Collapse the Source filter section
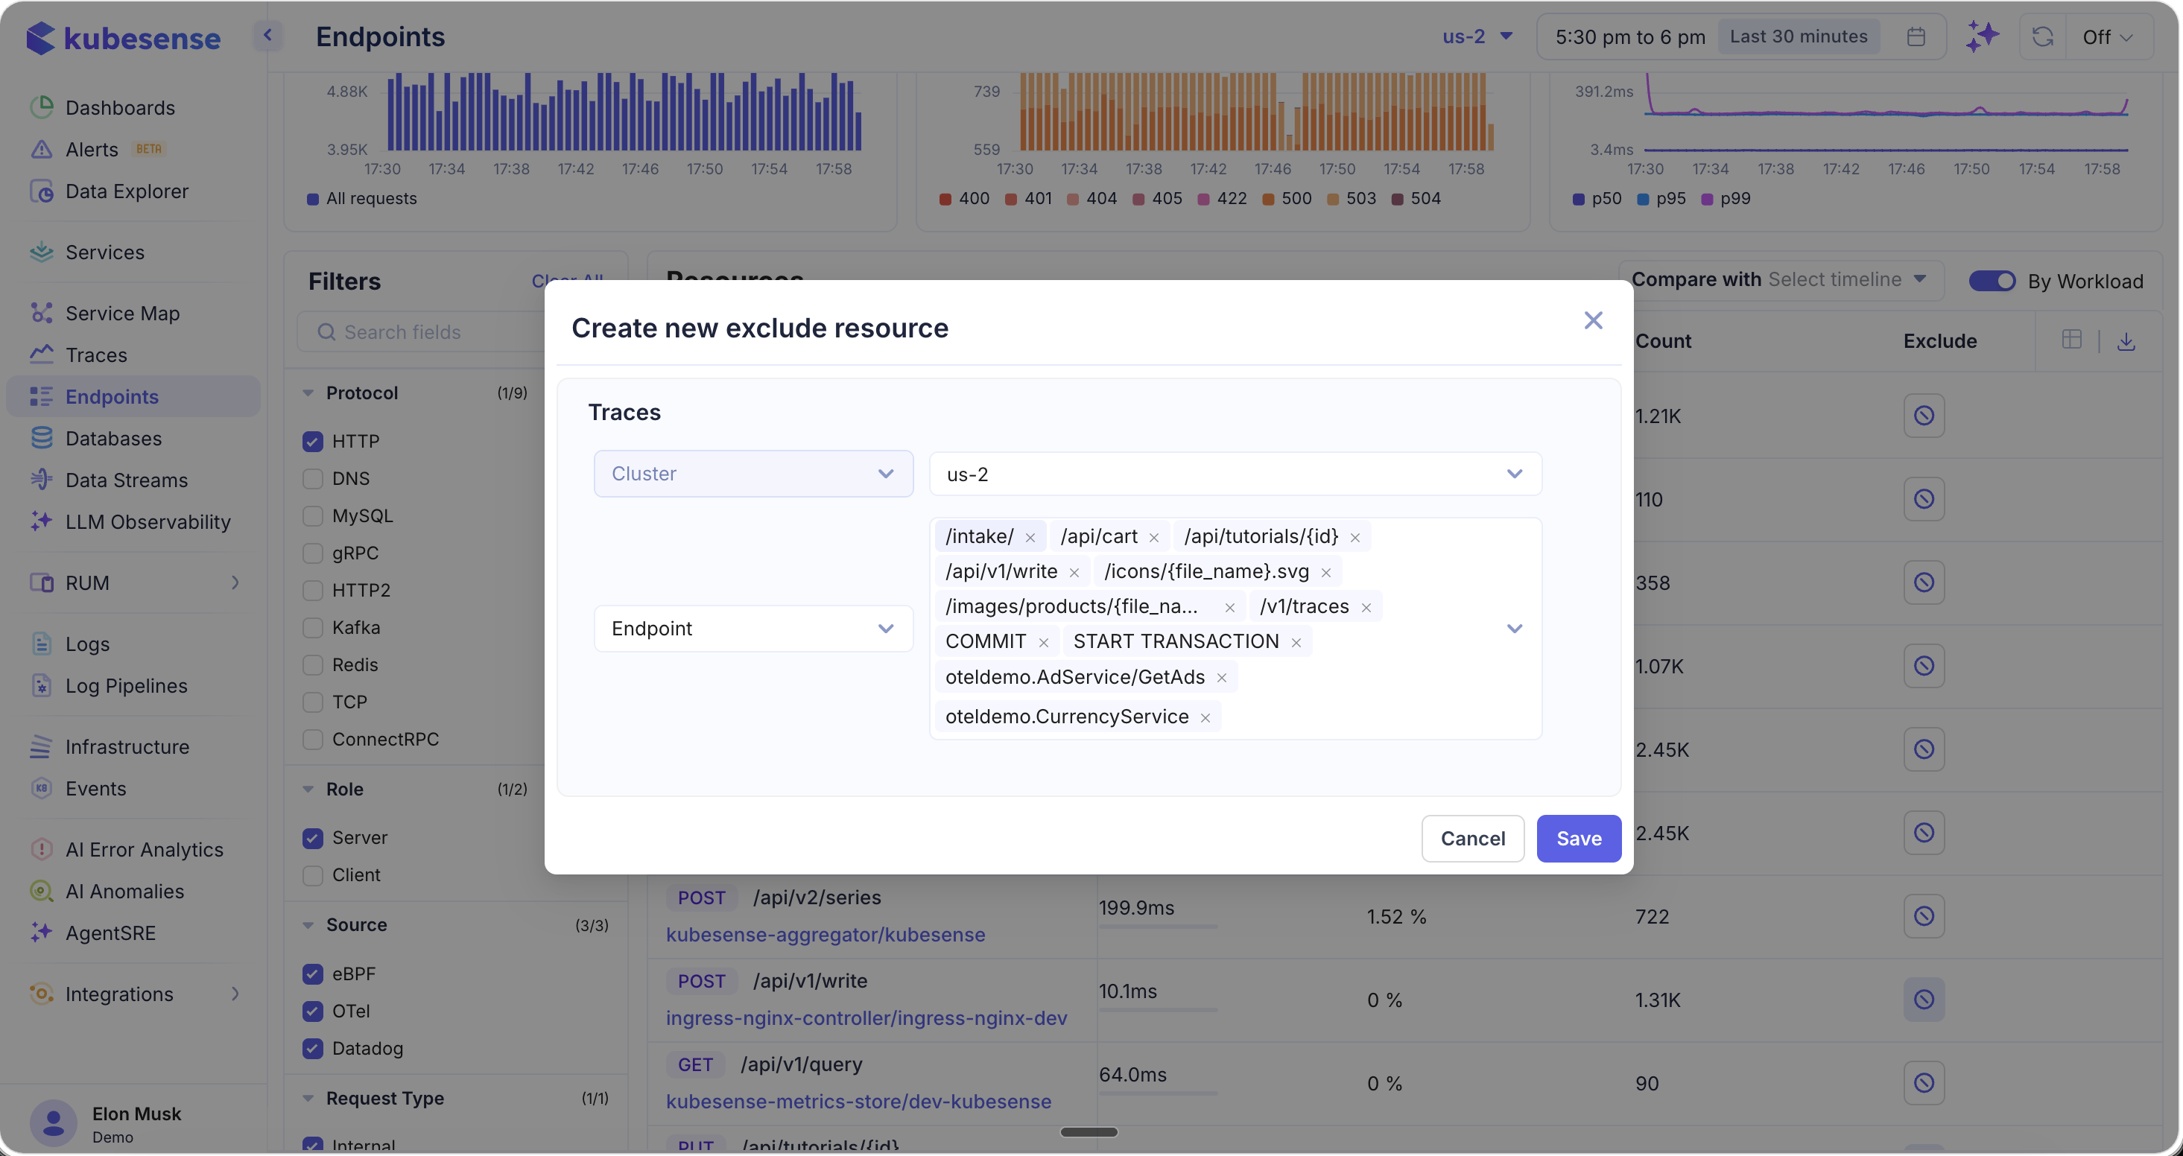 tap(308, 926)
